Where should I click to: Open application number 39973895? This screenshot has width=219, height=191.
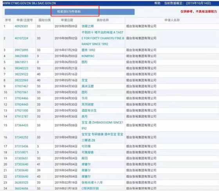tap(22, 50)
